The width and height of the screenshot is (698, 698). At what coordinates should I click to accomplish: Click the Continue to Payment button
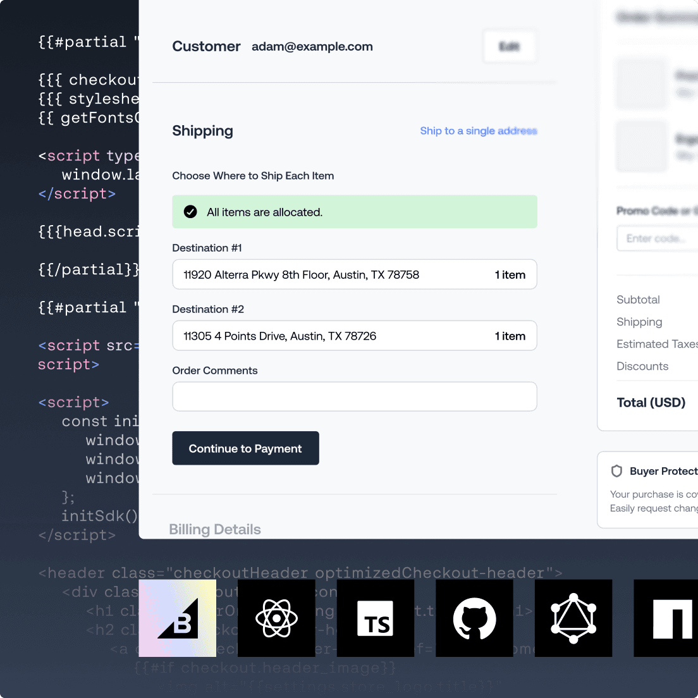point(245,448)
